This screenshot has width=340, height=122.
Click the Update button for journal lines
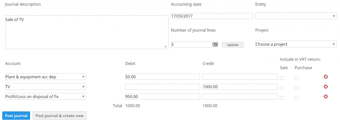click(233, 45)
